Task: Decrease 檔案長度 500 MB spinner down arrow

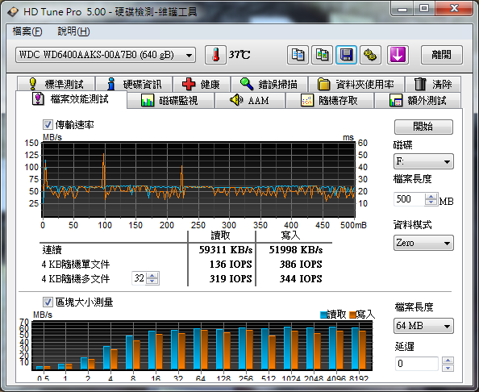Action: coord(431,202)
